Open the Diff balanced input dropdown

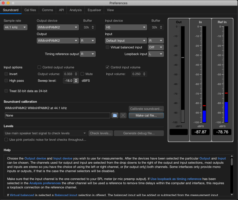coord(156,47)
